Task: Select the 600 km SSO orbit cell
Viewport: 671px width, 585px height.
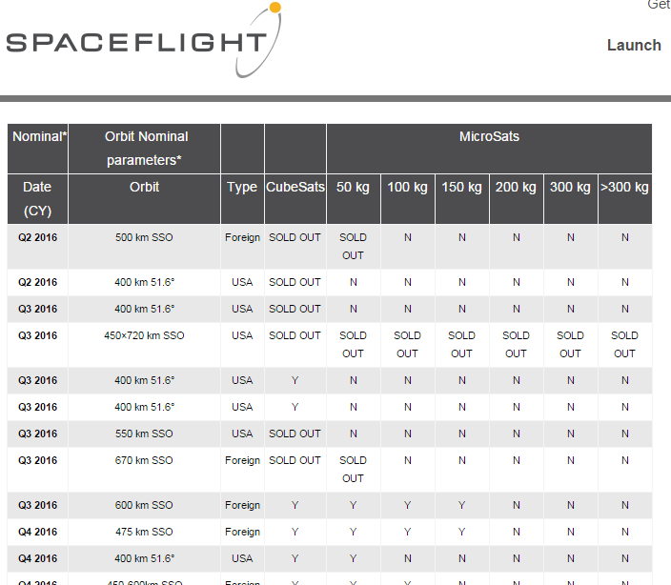Action: pyautogui.click(x=144, y=505)
